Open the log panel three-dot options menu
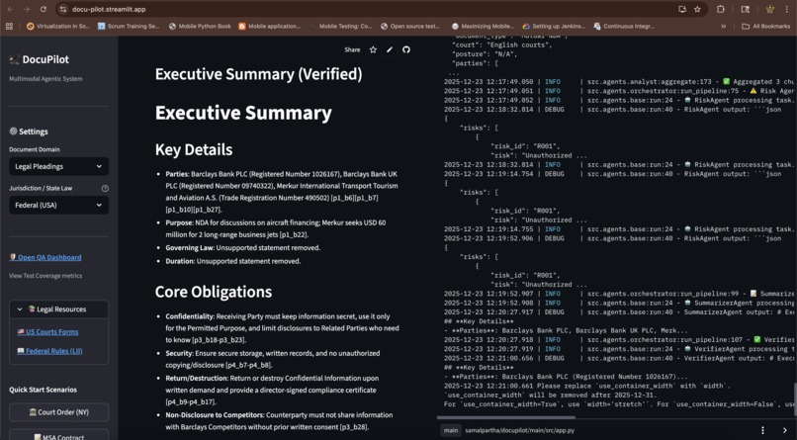 point(762,430)
